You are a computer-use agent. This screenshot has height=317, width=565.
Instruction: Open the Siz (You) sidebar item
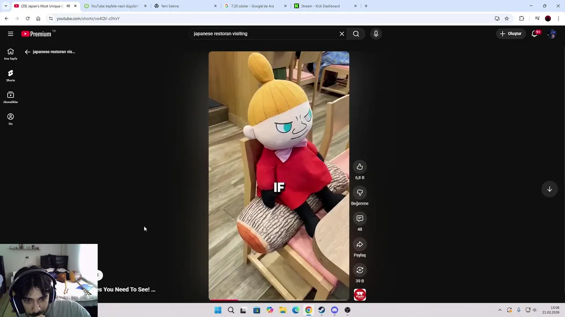[x=11, y=119]
